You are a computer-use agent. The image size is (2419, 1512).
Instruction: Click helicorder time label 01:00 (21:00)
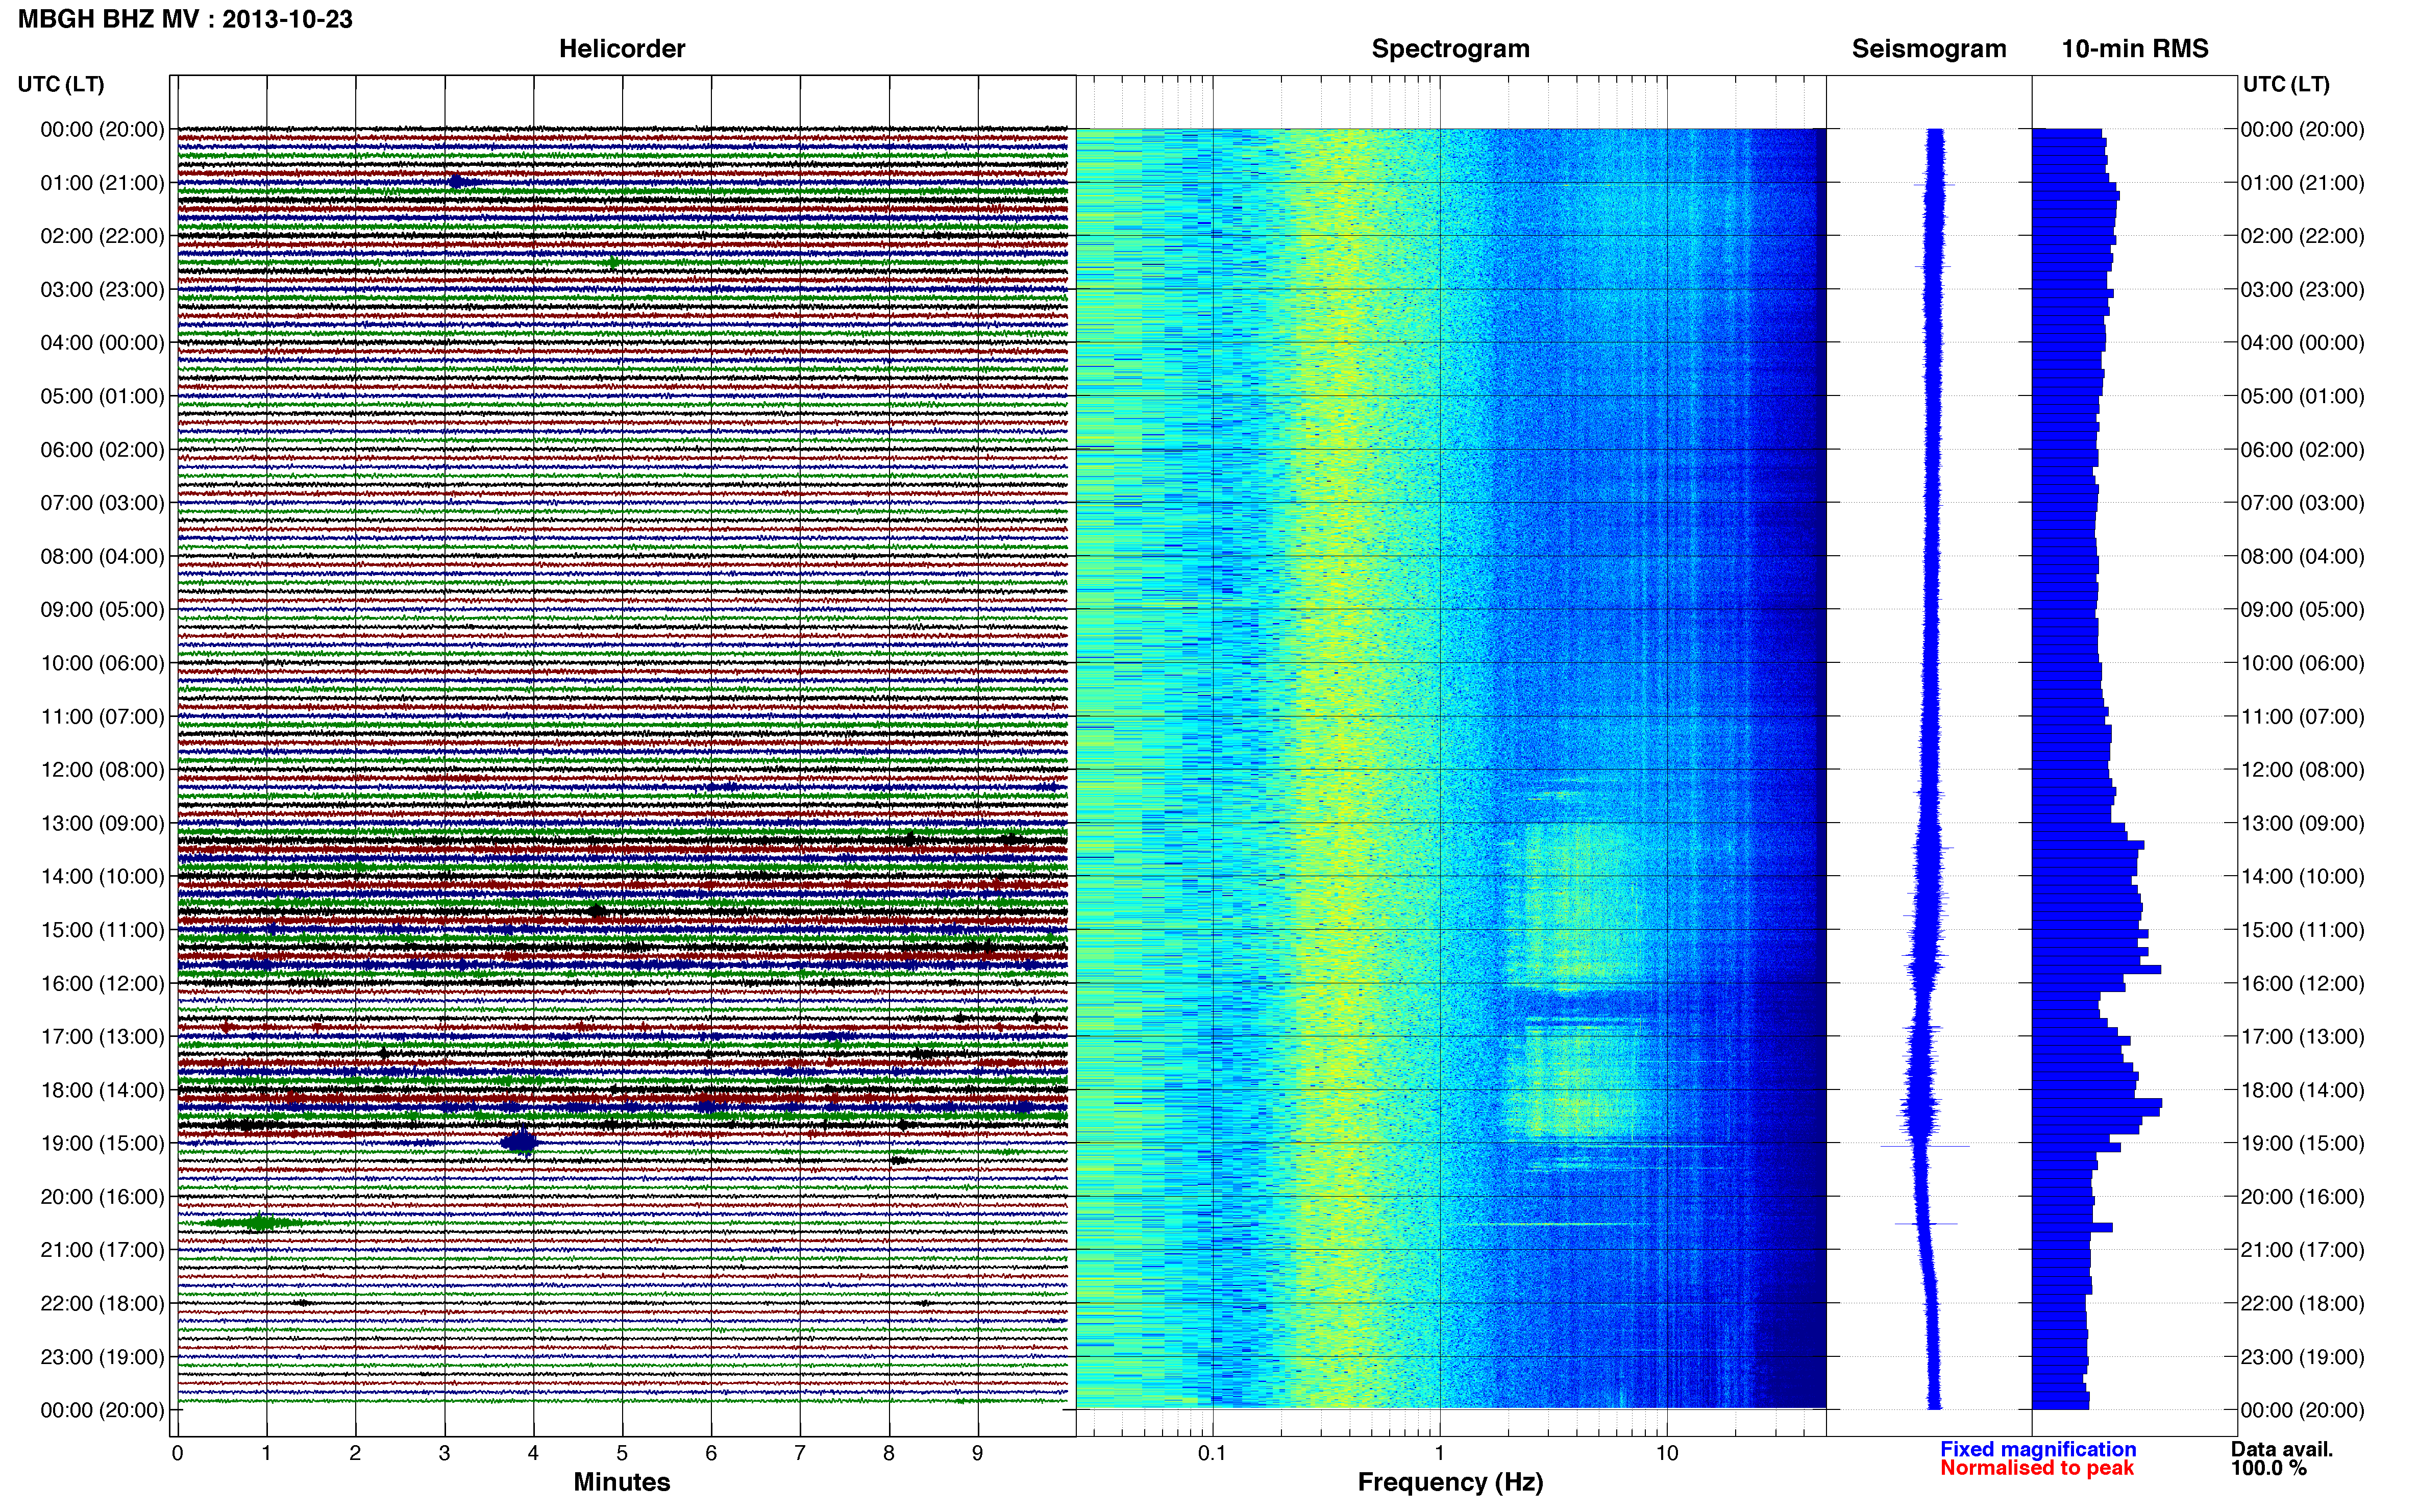tap(102, 183)
